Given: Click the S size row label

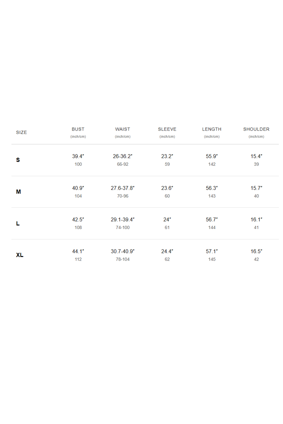Looking at the screenshot, I should [x=18, y=160].
